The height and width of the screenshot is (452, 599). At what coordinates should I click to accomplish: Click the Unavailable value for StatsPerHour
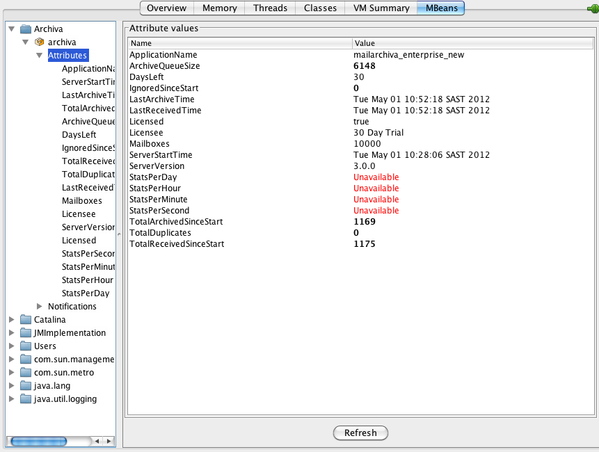pyautogui.click(x=376, y=188)
